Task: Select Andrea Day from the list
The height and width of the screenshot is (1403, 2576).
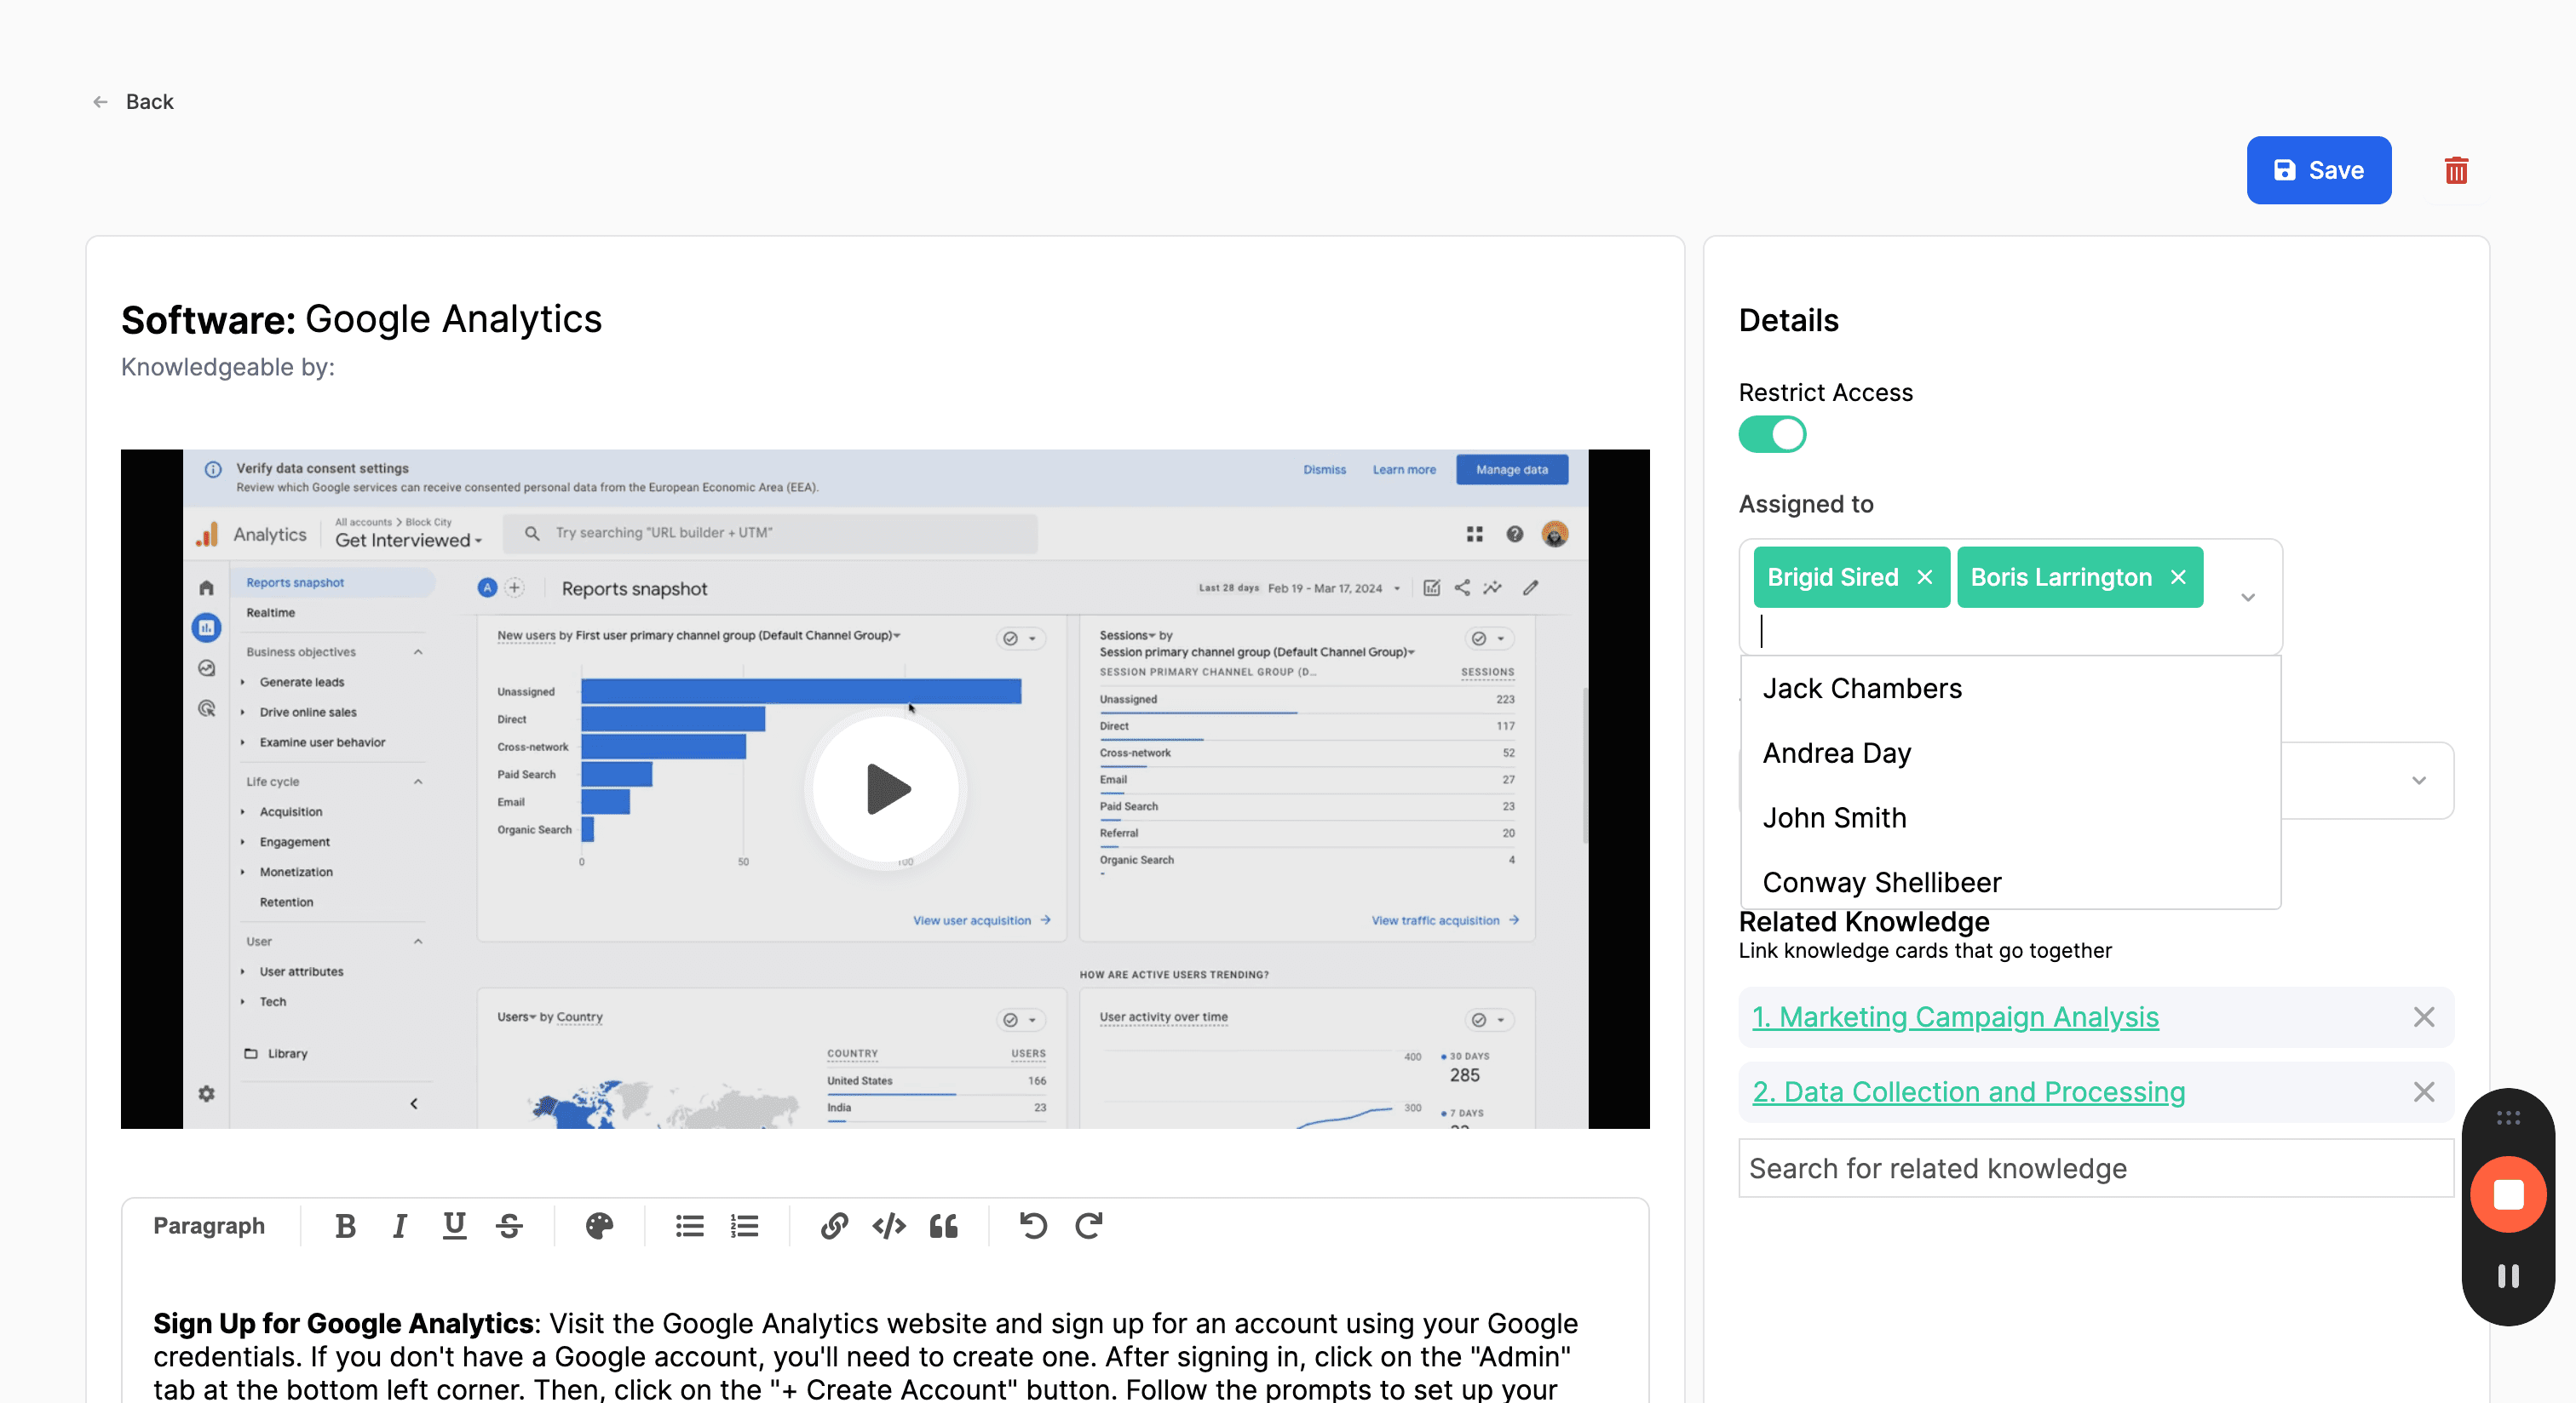Action: [x=2010, y=753]
